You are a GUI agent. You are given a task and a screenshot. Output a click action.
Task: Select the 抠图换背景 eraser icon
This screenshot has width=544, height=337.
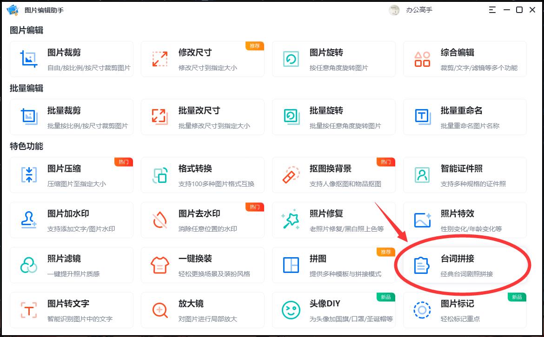click(x=291, y=175)
